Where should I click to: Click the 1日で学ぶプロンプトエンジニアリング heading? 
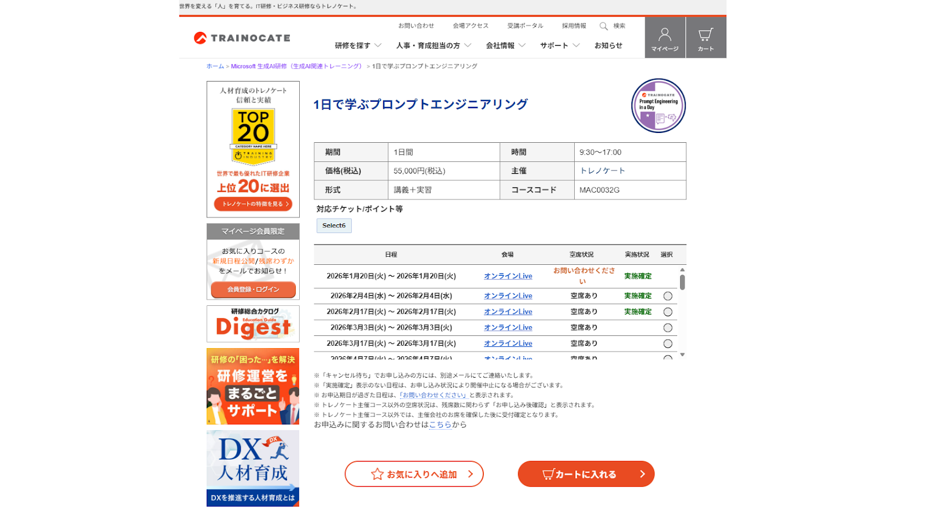pyautogui.click(x=421, y=105)
